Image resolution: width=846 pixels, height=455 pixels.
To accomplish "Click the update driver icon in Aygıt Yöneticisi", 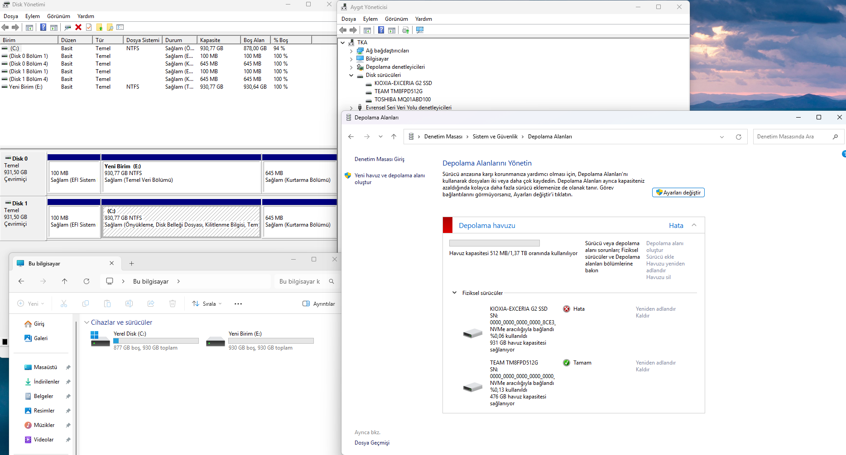I will pyautogui.click(x=405, y=30).
